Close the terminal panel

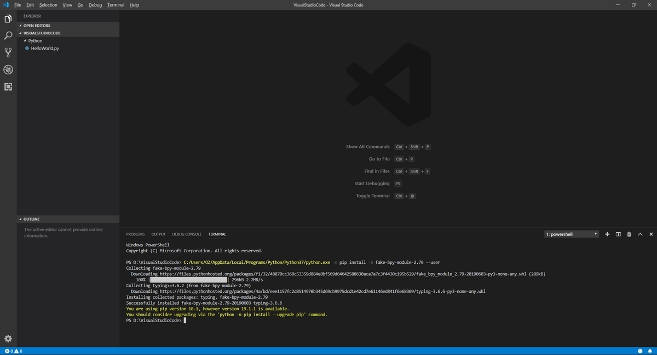click(x=651, y=234)
